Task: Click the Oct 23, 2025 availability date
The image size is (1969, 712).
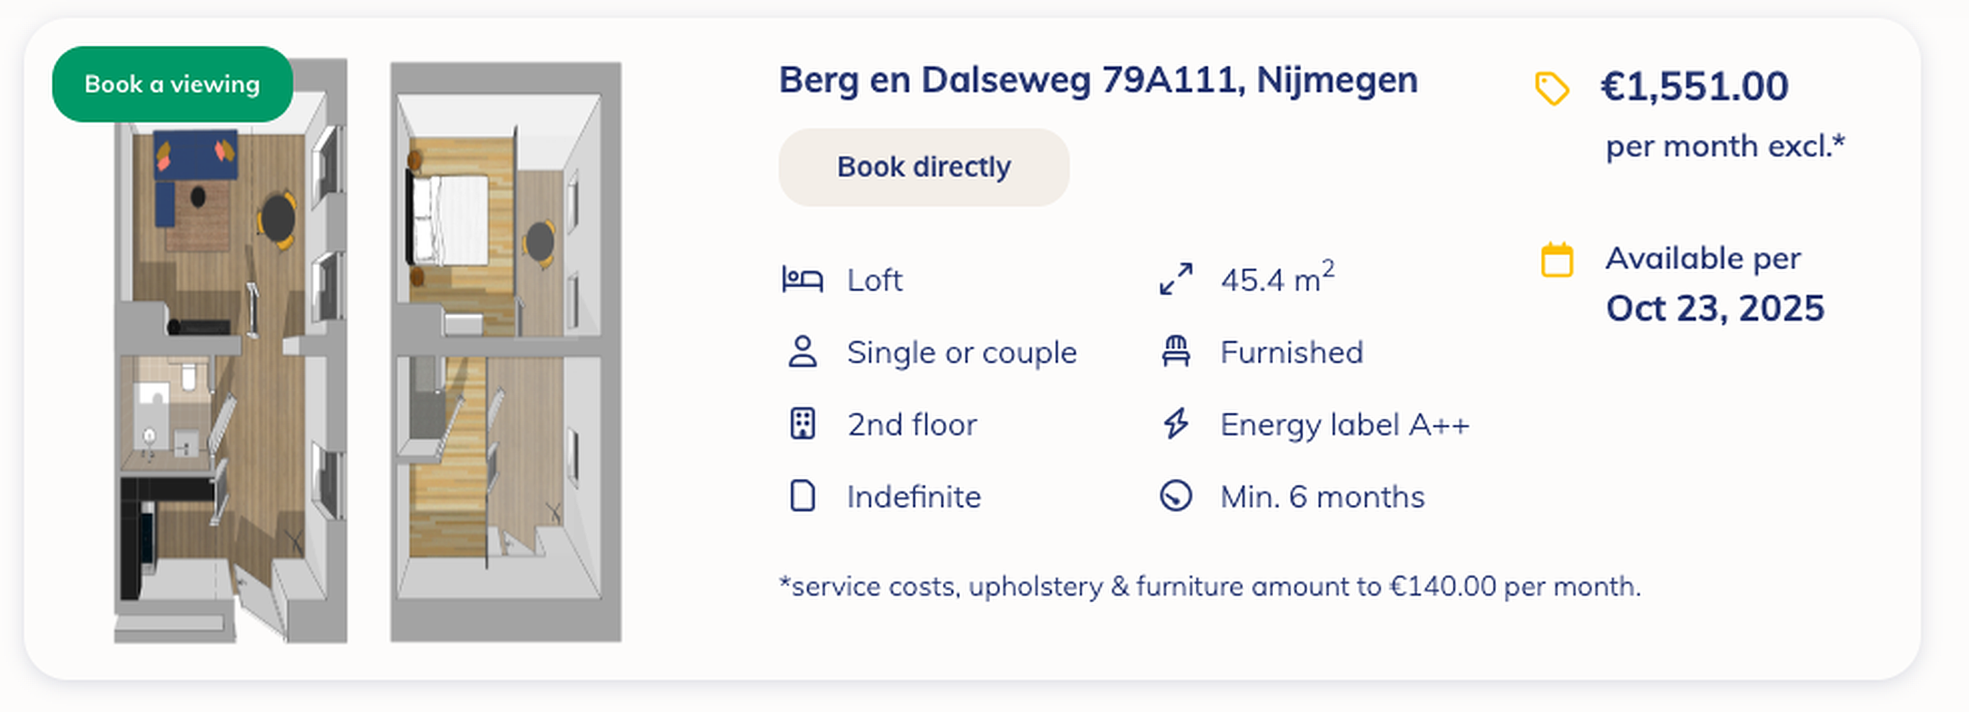Action: click(x=1715, y=309)
